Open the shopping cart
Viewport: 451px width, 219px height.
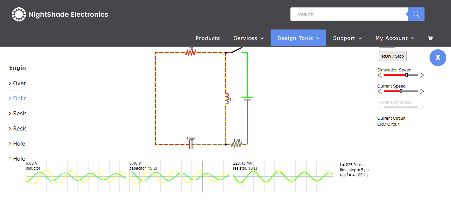tap(430, 38)
